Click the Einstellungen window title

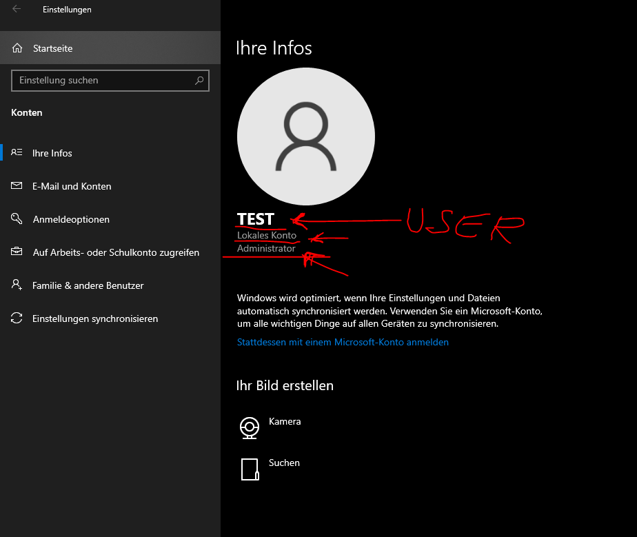(x=67, y=10)
